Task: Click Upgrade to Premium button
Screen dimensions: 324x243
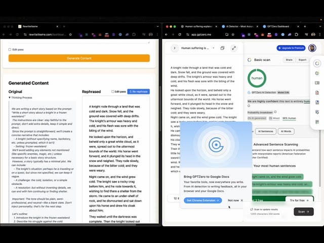Action: point(291,48)
